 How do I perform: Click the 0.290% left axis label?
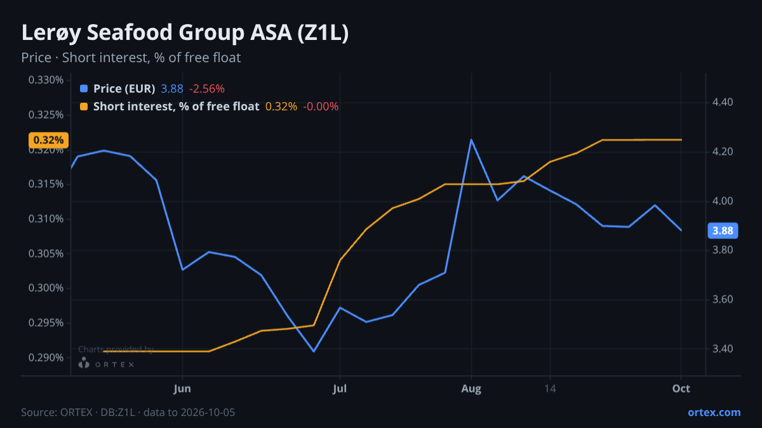[46, 358]
